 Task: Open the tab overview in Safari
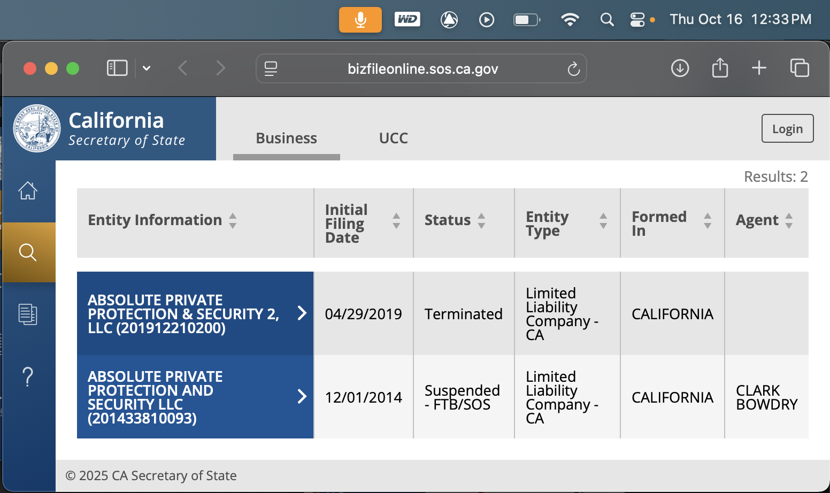800,68
